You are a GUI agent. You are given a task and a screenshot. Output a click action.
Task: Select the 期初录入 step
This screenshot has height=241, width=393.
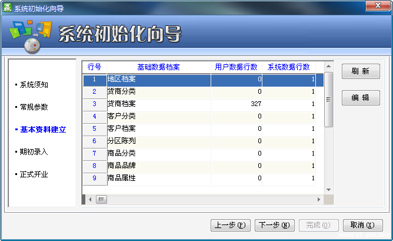(34, 152)
